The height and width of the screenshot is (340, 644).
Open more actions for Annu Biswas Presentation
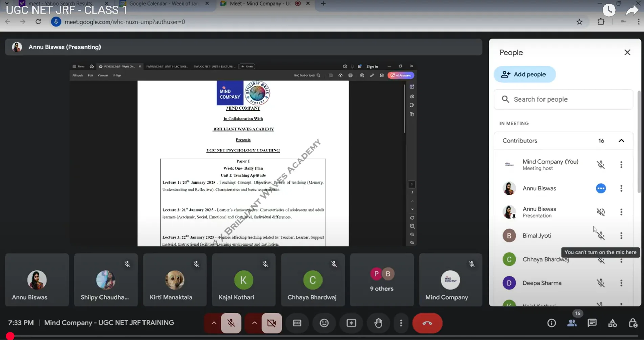pyautogui.click(x=621, y=212)
